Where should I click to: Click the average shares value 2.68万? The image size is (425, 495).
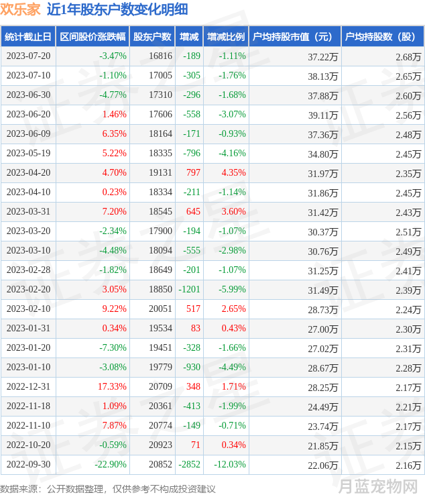coord(408,57)
